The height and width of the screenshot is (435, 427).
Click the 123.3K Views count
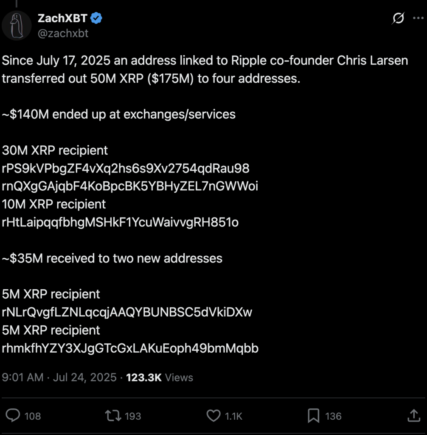coord(160,377)
